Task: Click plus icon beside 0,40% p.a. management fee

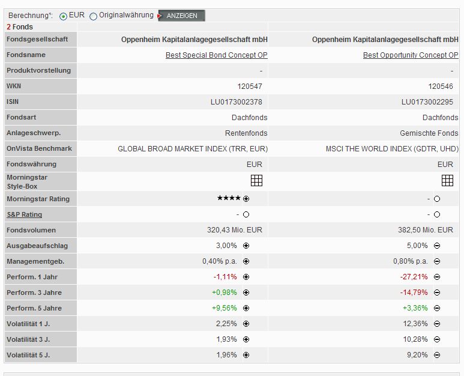Action: (x=246, y=261)
